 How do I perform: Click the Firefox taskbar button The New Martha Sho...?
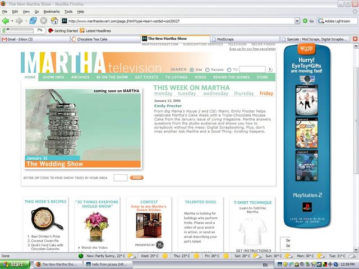(x=58, y=265)
